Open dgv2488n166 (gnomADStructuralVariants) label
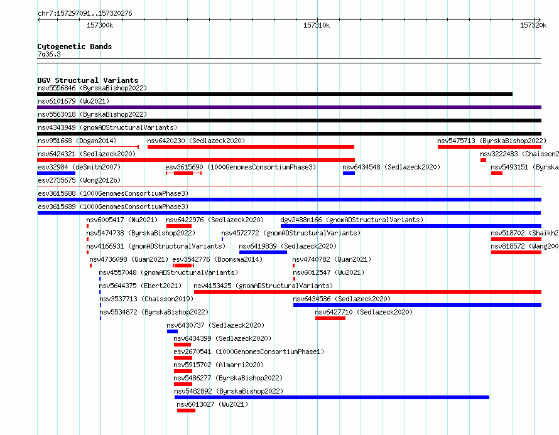Image resolution: width=559 pixels, height=435 pixels. 352,220
